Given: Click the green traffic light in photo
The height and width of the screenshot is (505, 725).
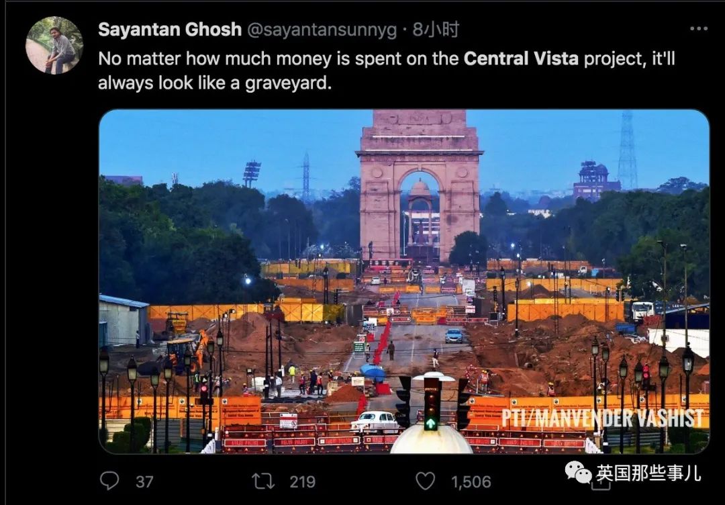Looking at the screenshot, I should [431, 423].
